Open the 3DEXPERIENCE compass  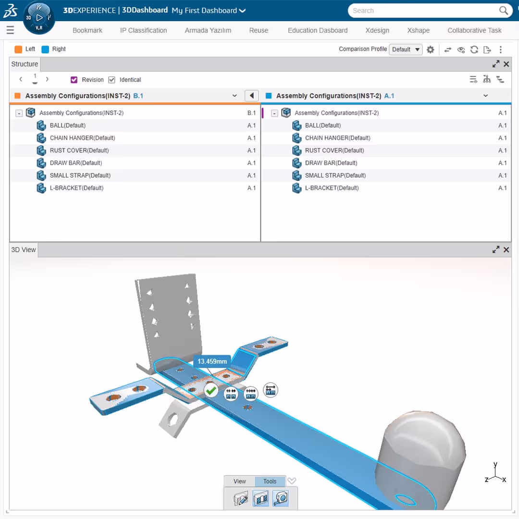(39, 18)
